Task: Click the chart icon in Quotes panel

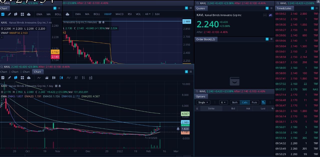Action: [x=270, y=15]
